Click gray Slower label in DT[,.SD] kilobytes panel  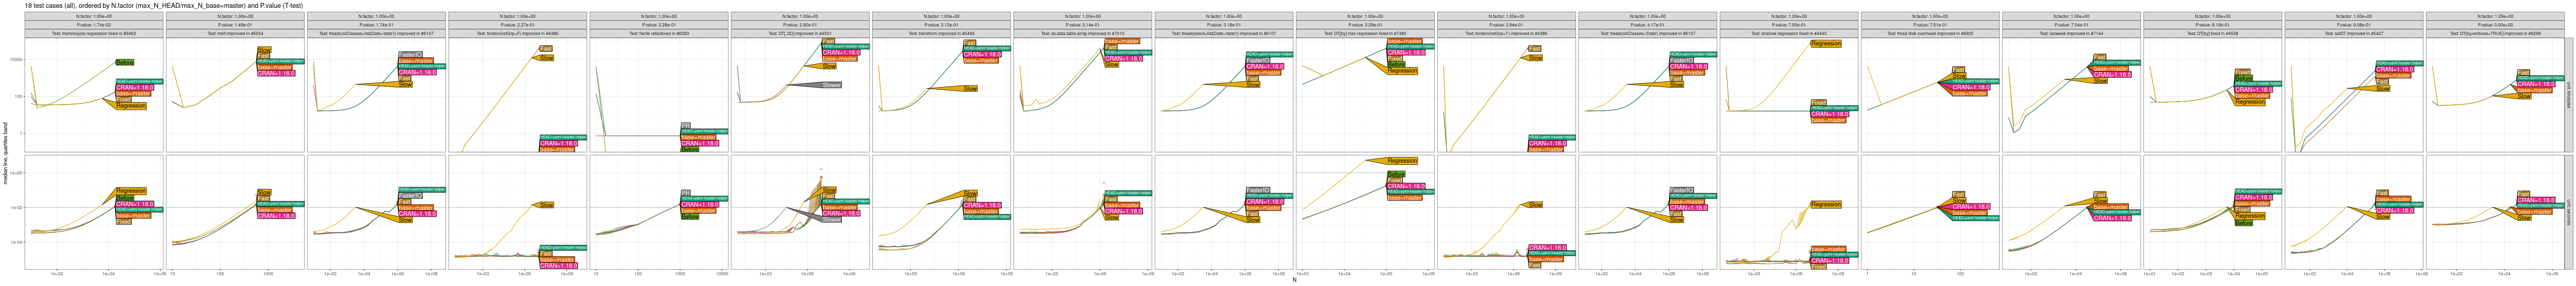tap(831, 85)
